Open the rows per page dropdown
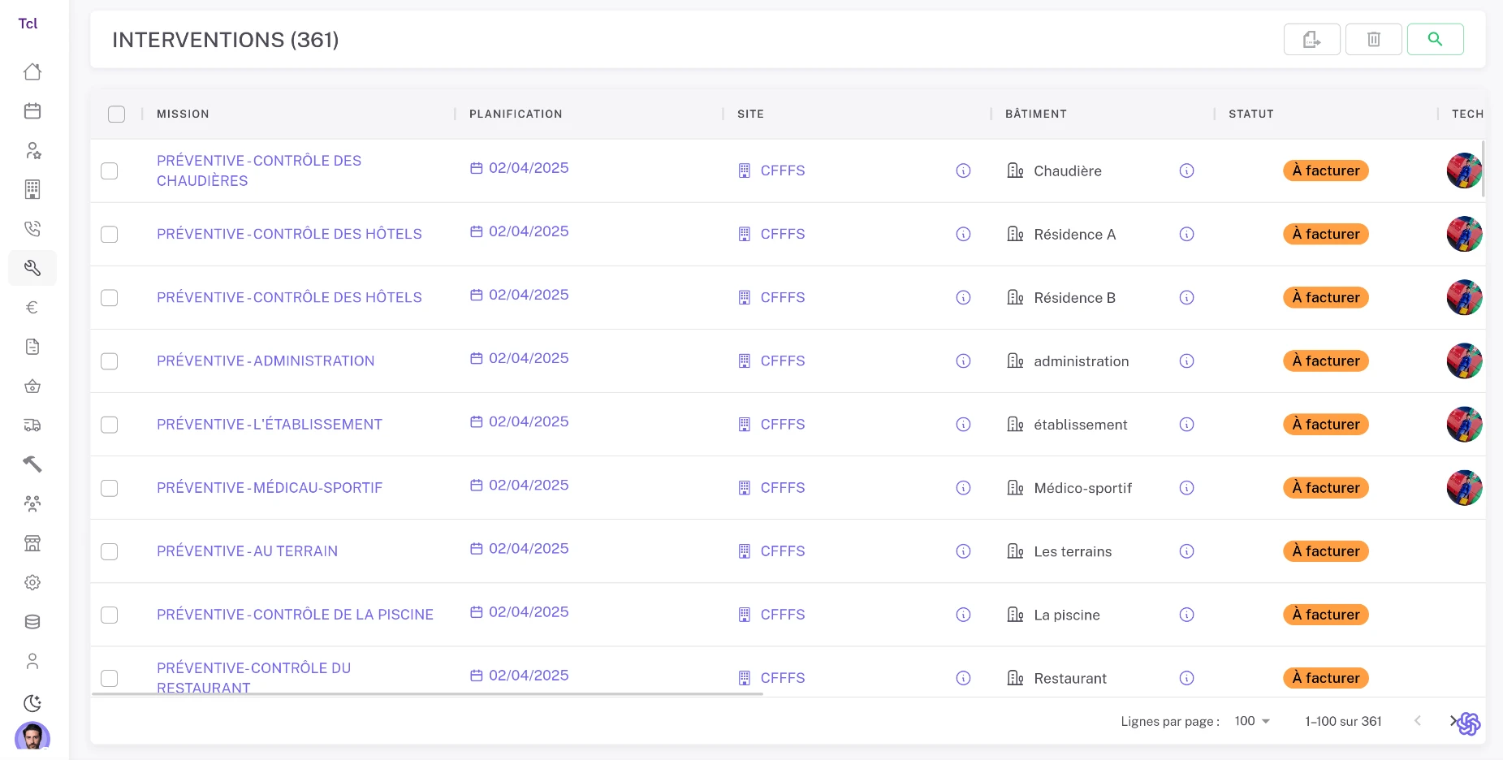1503x760 pixels. pyautogui.click(x=1252, y=721)
